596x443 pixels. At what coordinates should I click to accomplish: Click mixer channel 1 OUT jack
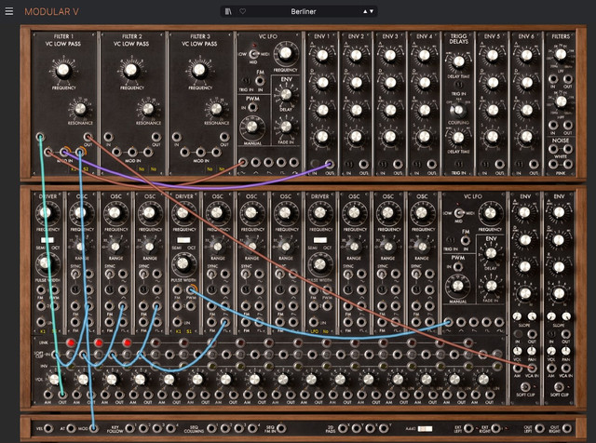(x=62, y=395)
